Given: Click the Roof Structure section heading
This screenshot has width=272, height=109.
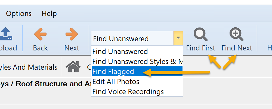Looking at the screenshot, I should coord(45,84).
